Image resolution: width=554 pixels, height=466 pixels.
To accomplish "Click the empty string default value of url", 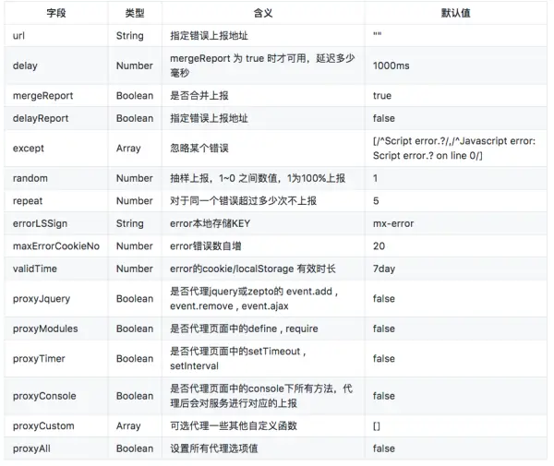I will tap(377, 34).
